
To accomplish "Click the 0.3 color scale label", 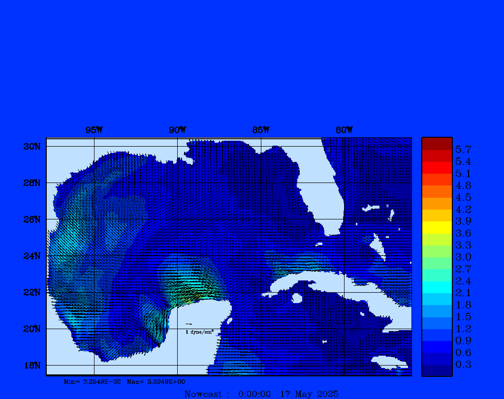I will pyautogui.click(x=463, y=365).
